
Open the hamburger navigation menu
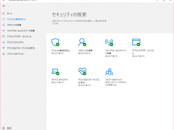(3, 6)
